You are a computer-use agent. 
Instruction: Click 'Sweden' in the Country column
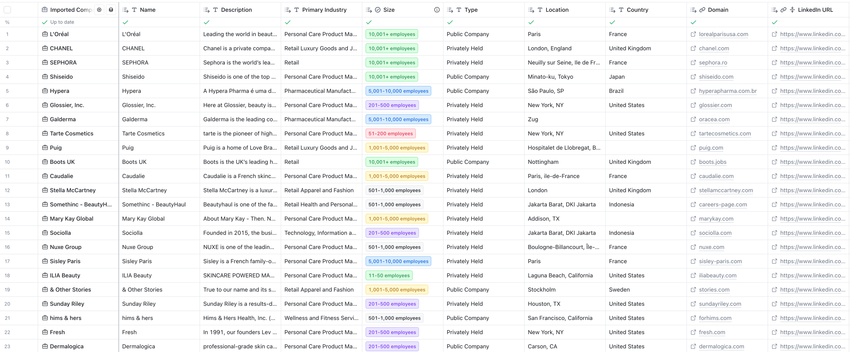pyautogui.click(x=620, y=290)
